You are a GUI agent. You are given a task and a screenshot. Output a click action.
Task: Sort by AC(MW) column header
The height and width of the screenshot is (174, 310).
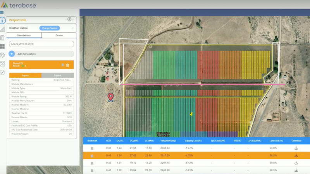[x=149, y=141]
